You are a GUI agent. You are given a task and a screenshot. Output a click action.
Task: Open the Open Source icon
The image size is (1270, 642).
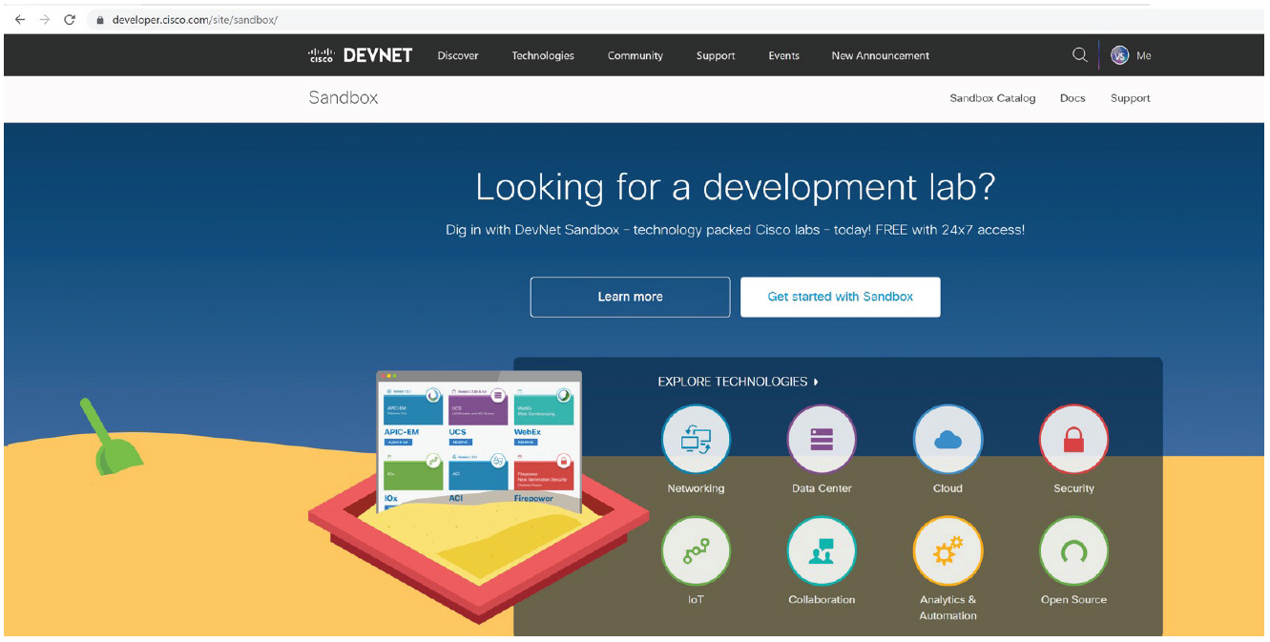[x=1073, y=551]
